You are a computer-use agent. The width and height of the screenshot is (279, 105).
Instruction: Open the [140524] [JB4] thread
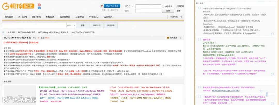point(117,101)
